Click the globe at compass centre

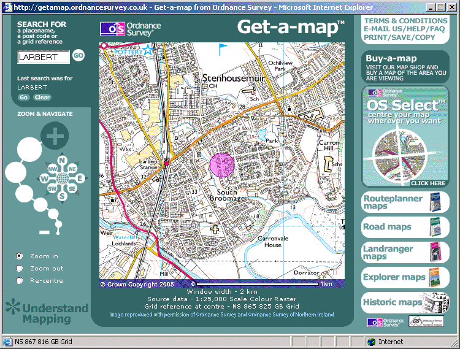[x=62, y=178]
